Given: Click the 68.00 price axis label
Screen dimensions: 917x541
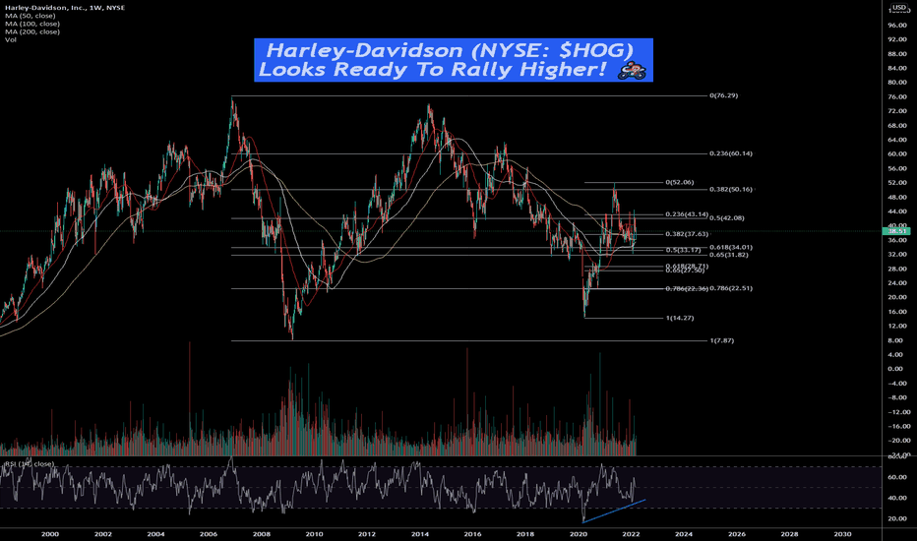Looking at the screenshot, I should (896, 125).
